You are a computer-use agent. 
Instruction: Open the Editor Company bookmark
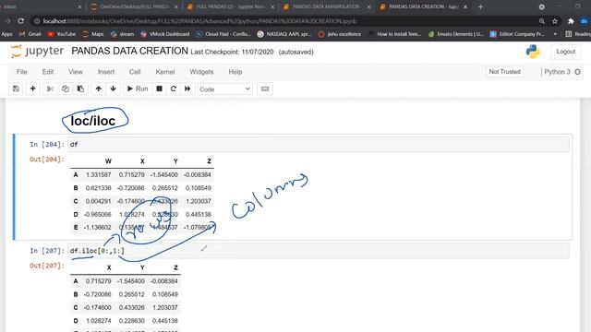pos(517,34)
